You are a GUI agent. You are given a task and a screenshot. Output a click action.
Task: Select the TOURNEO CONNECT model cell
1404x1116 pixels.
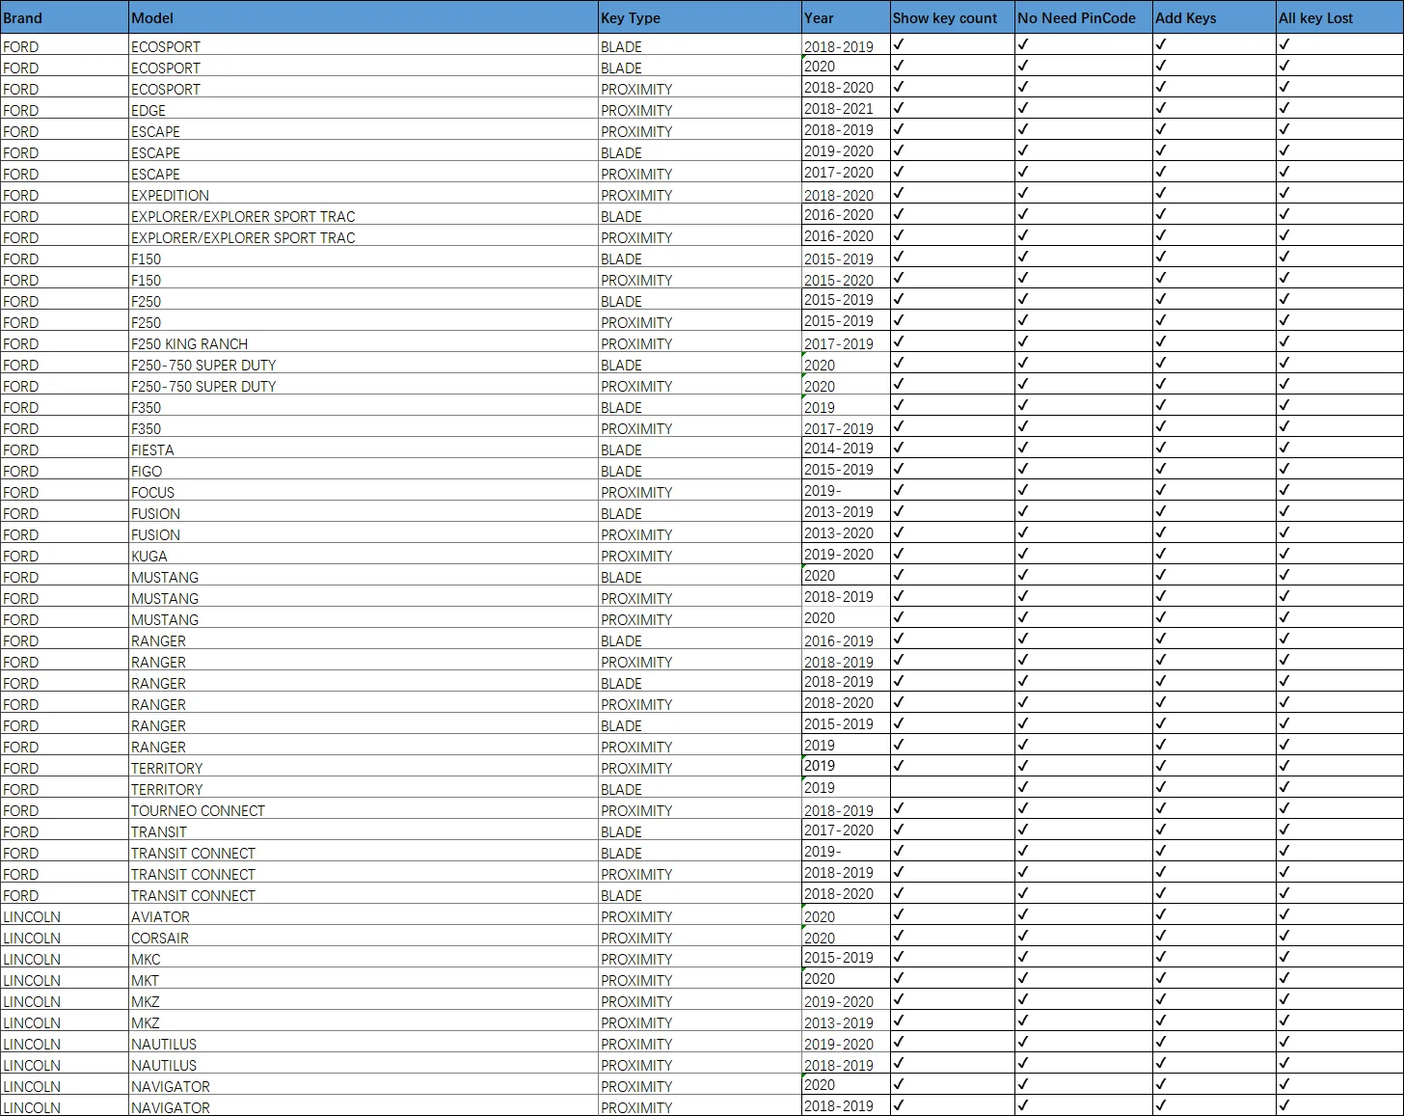click(364, 810)
